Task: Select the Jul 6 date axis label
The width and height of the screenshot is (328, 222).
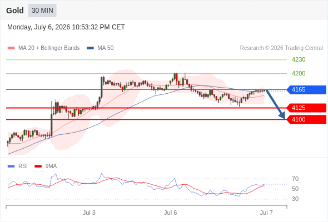Action: [x=171, y=213]
